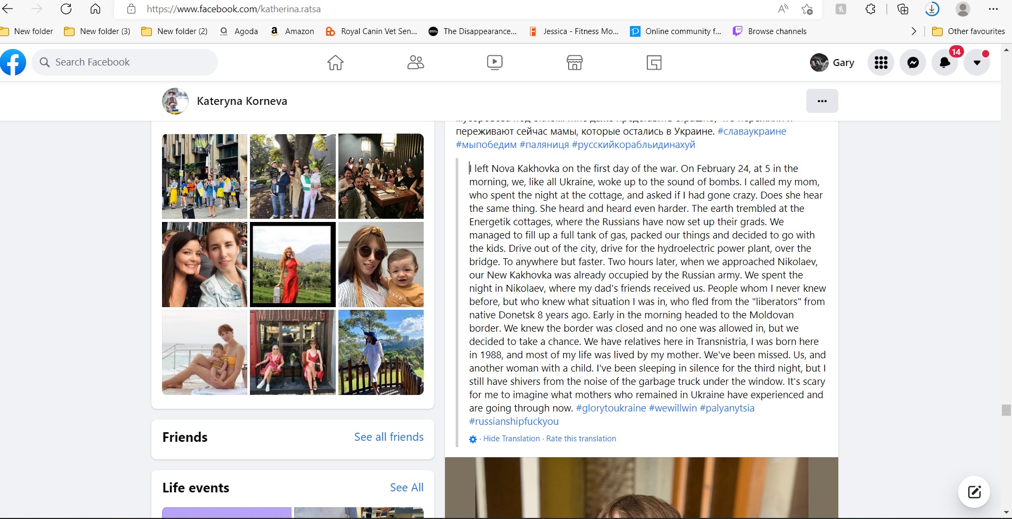Open the profile three-dot options button

822,101
